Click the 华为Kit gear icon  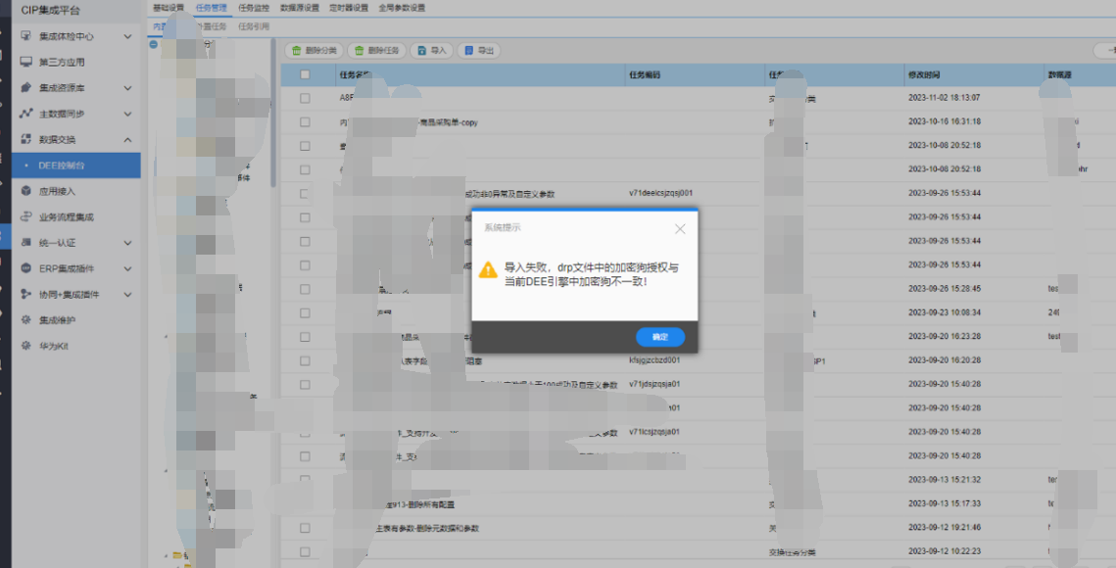tap(26, 346)
